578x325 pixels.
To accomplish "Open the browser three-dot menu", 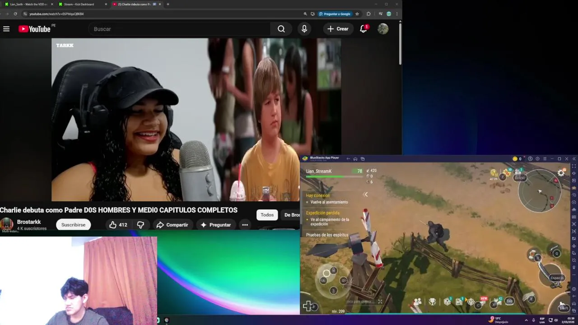I will click(397, 14).
